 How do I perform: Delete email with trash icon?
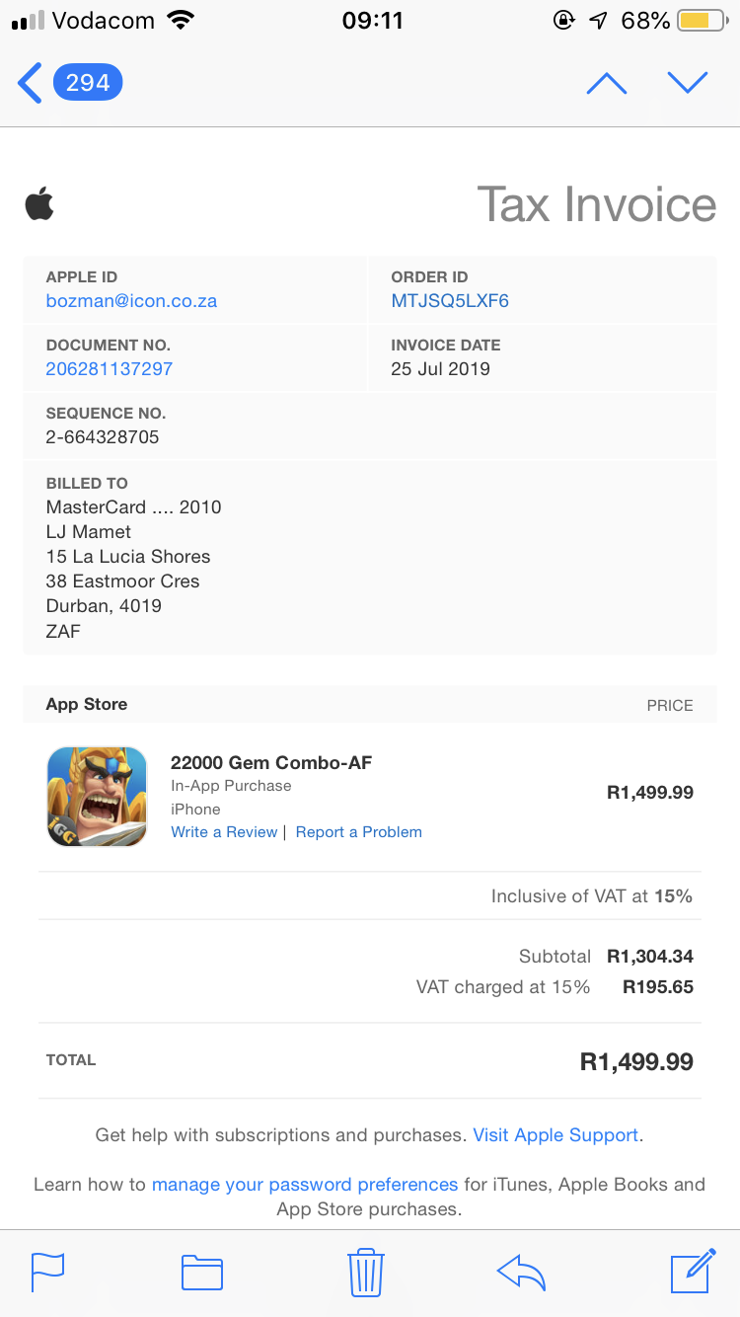[x=366, y=1272]
